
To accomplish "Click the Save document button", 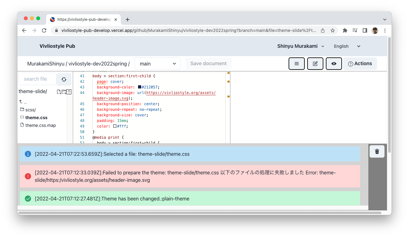I will [x=208, y=63].
